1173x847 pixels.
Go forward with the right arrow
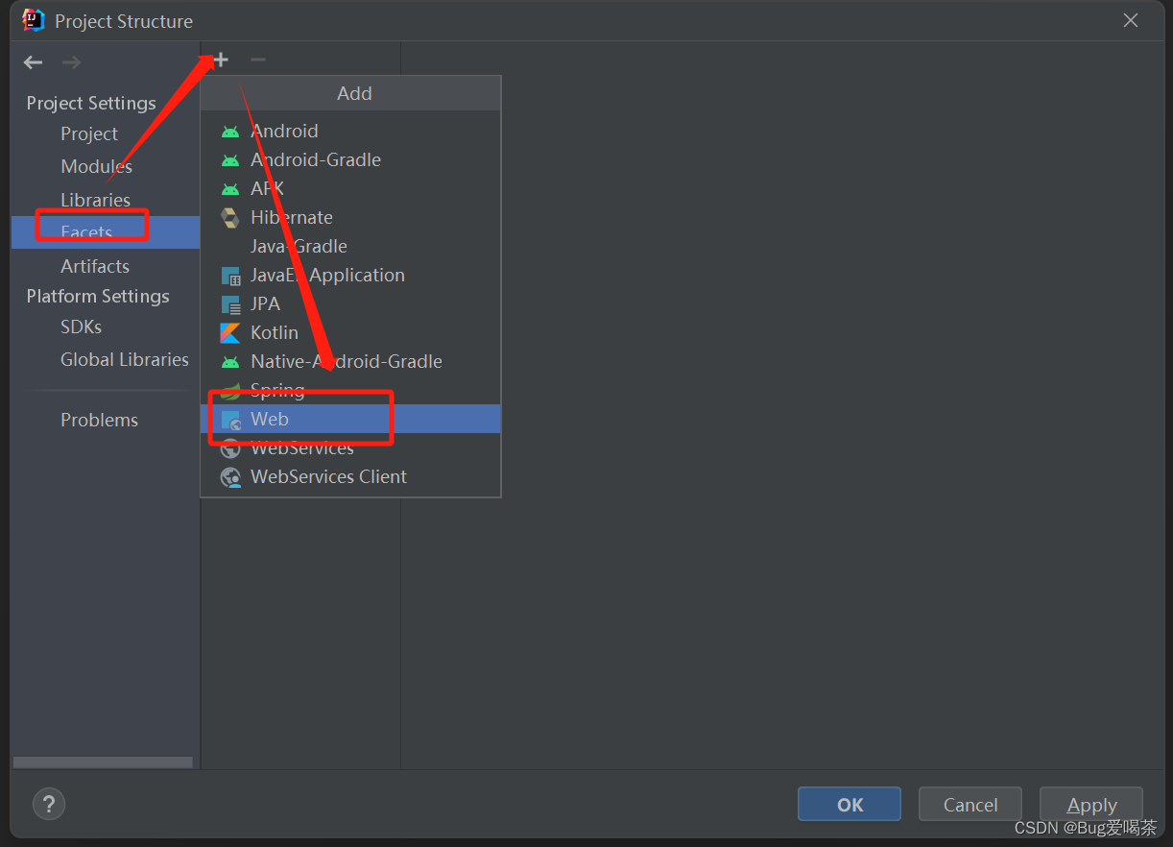click(72, 62)
